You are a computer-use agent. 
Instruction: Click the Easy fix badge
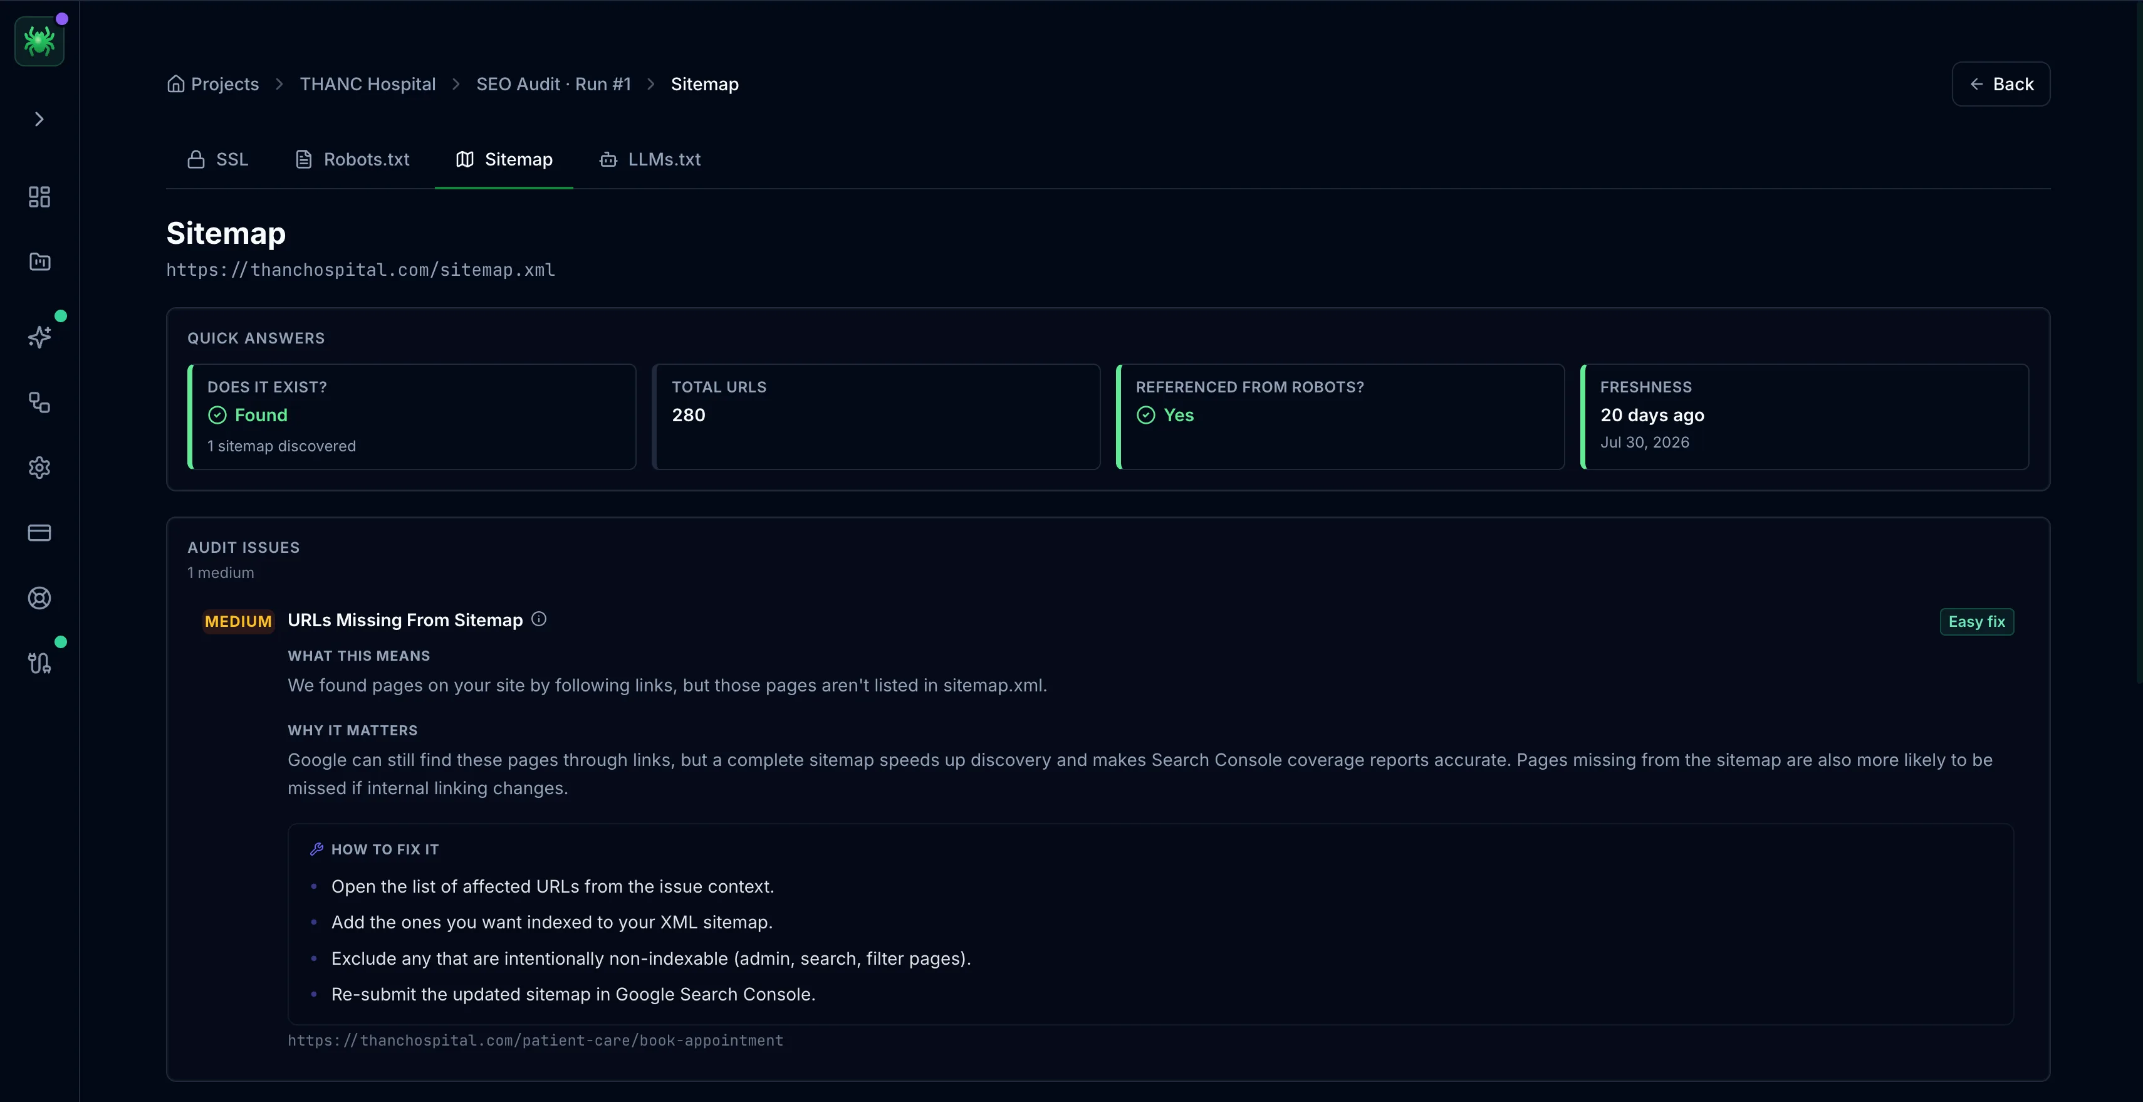point(1976,622)
